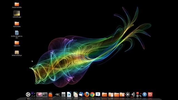Click the red power button in dock
The image size is (178, 100).
click(150, 94)
